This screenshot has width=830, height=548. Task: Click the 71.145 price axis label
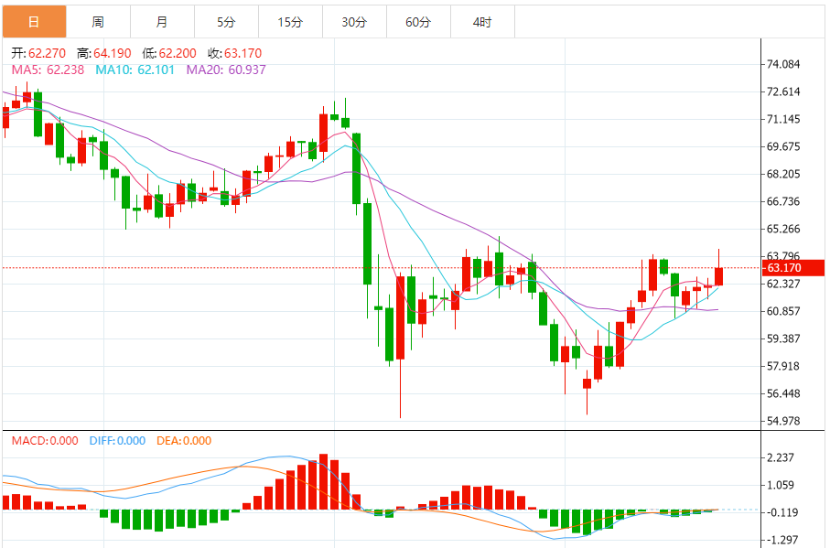tap(783, 119)
